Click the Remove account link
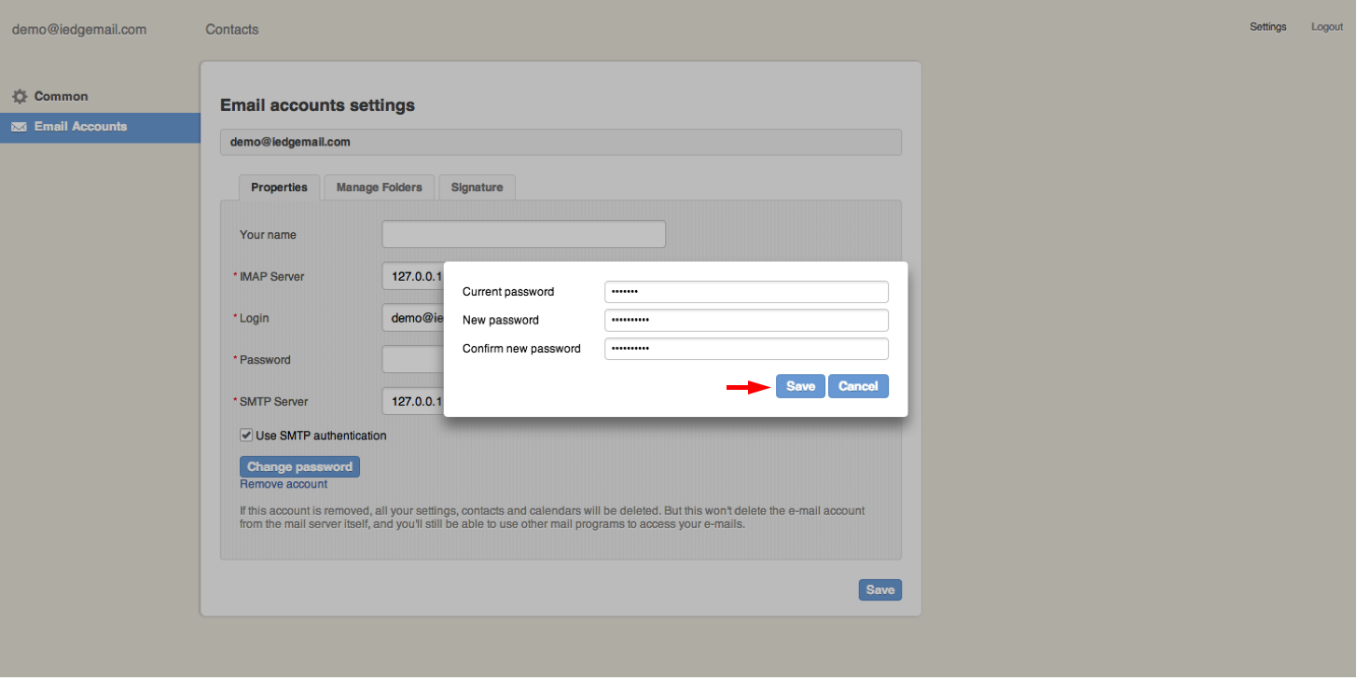This screenshot has height=678, width=1357. tap(284, 484)
